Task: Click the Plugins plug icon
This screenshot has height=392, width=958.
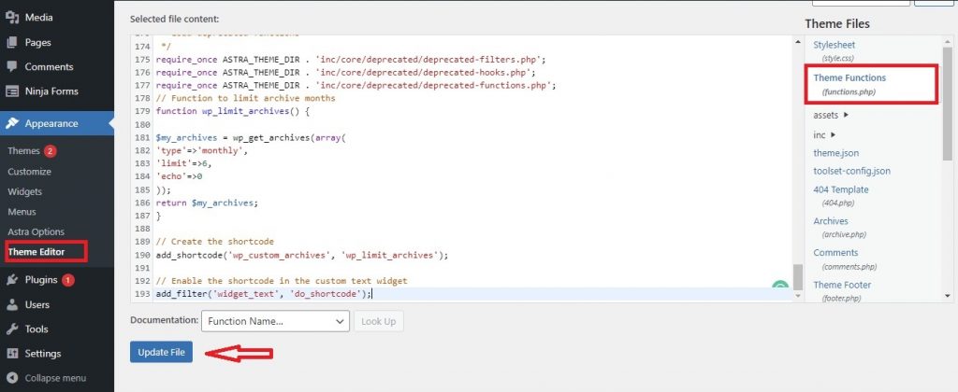Action: pos(12,280)
